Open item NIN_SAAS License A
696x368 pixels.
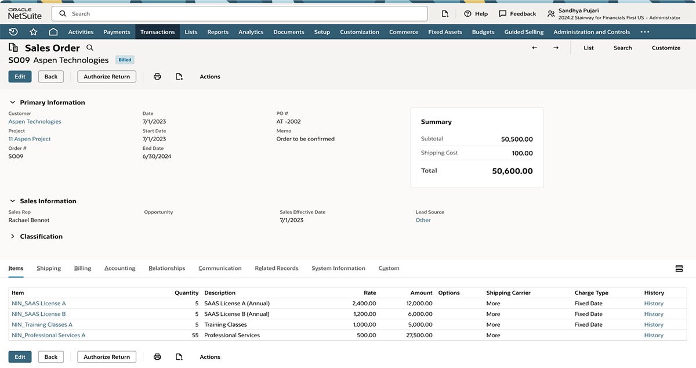39,304
